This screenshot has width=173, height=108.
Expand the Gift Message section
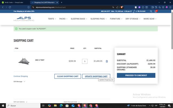19,82
